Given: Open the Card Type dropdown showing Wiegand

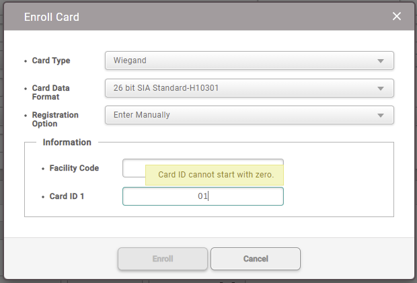Looking at the screenshot, I should coord(242,60).
